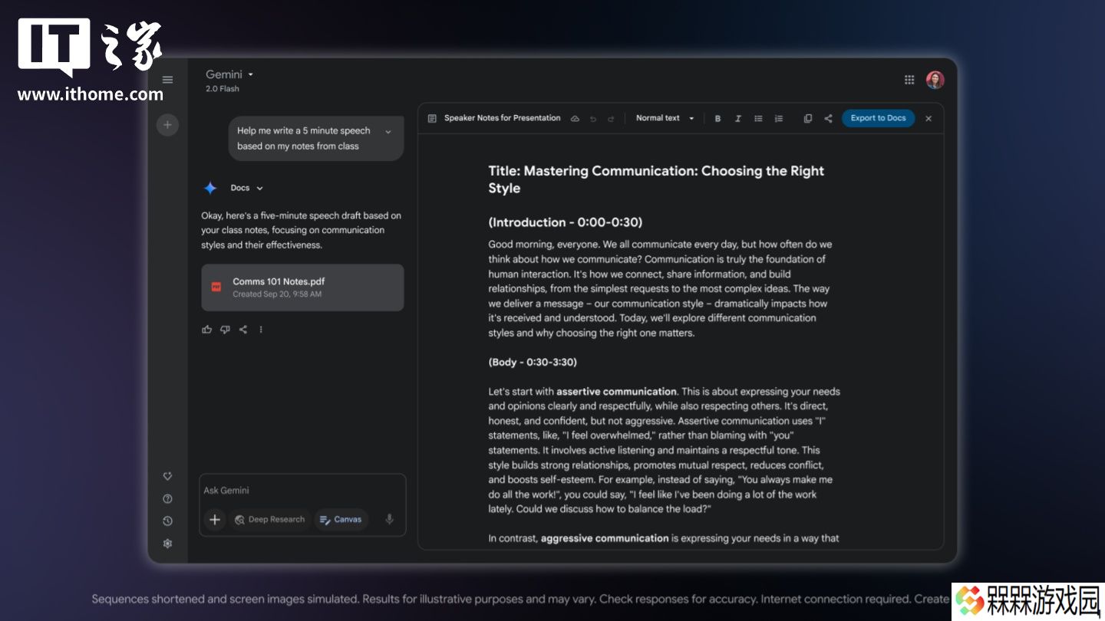Screen dimensions: 1105x621
Task: Open the Gem manager heart icon
Action: coord(167,476)
